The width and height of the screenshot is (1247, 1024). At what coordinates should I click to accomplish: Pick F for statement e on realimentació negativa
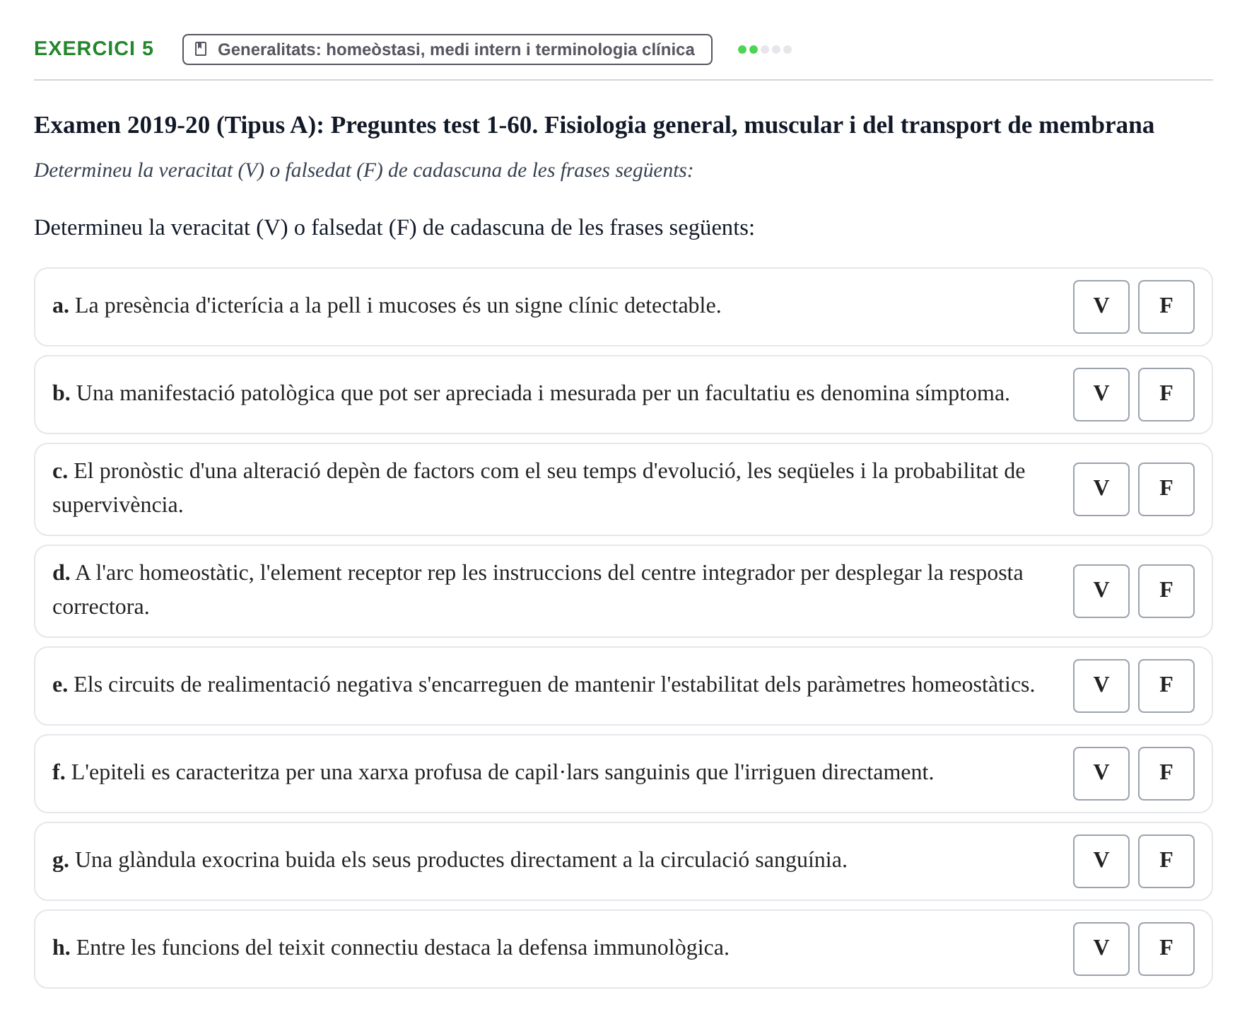click(1166, 686)
